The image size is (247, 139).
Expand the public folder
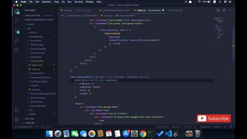[30, 24]
